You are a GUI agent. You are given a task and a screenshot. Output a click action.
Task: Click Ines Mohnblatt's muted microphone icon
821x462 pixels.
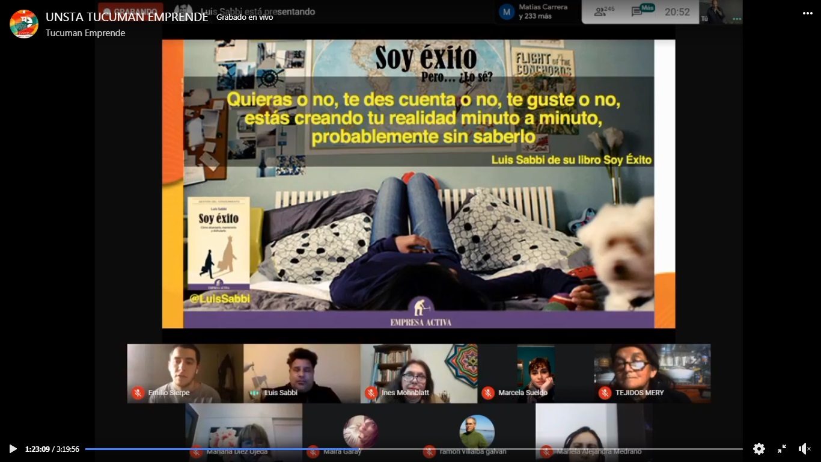[371, 393]
